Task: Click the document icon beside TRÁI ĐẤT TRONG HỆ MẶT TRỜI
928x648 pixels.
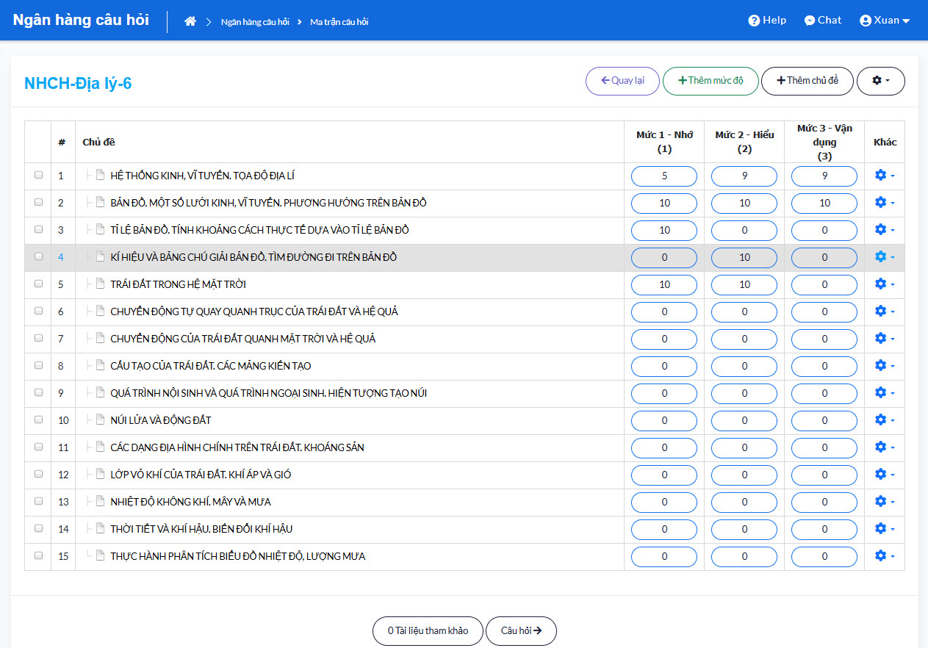Action: click(x=101, y=284)
